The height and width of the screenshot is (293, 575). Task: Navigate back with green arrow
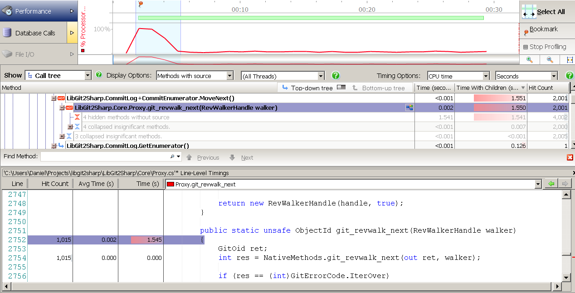[551, 184]
